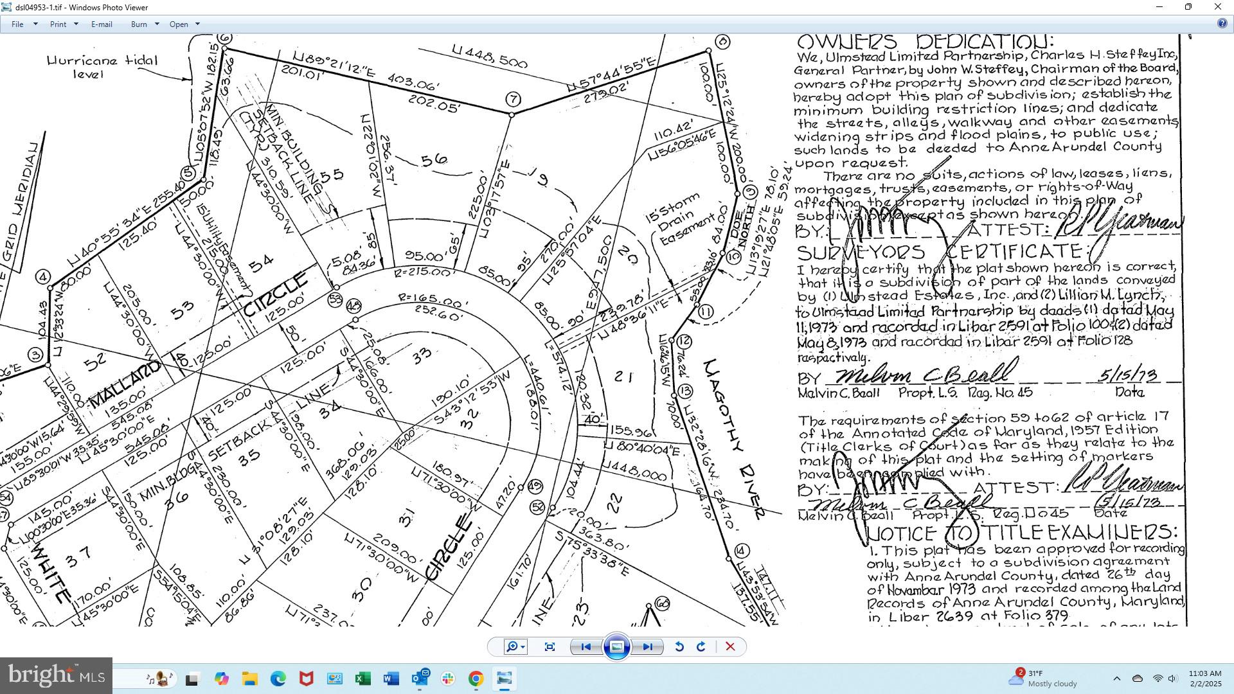The image size is (1234, 694).
Task: Open Microsoft Excel from taskbar
Action: (x=362, y=679)
